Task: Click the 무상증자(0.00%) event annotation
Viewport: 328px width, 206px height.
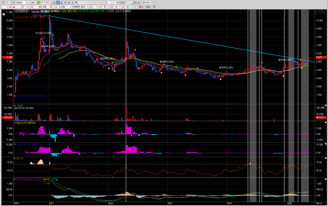Action: [43, 33]
